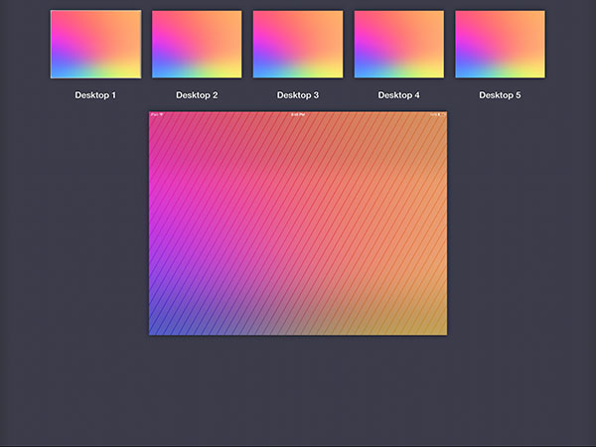
Task: Tap the "Desktop 3" text label
Action: point(298,95)
